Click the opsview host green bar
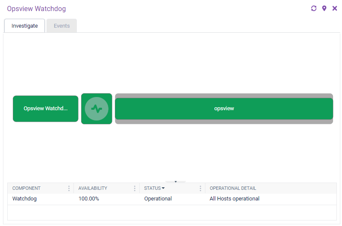 (x=224, y=109)
